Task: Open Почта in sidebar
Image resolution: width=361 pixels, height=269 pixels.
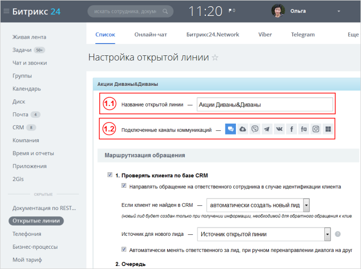Action: (20, 114)
